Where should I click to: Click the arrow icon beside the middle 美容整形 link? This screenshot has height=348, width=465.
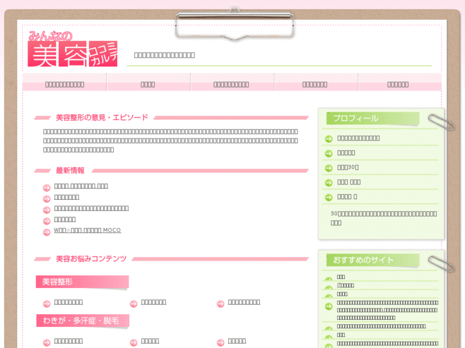click(134, 303)
